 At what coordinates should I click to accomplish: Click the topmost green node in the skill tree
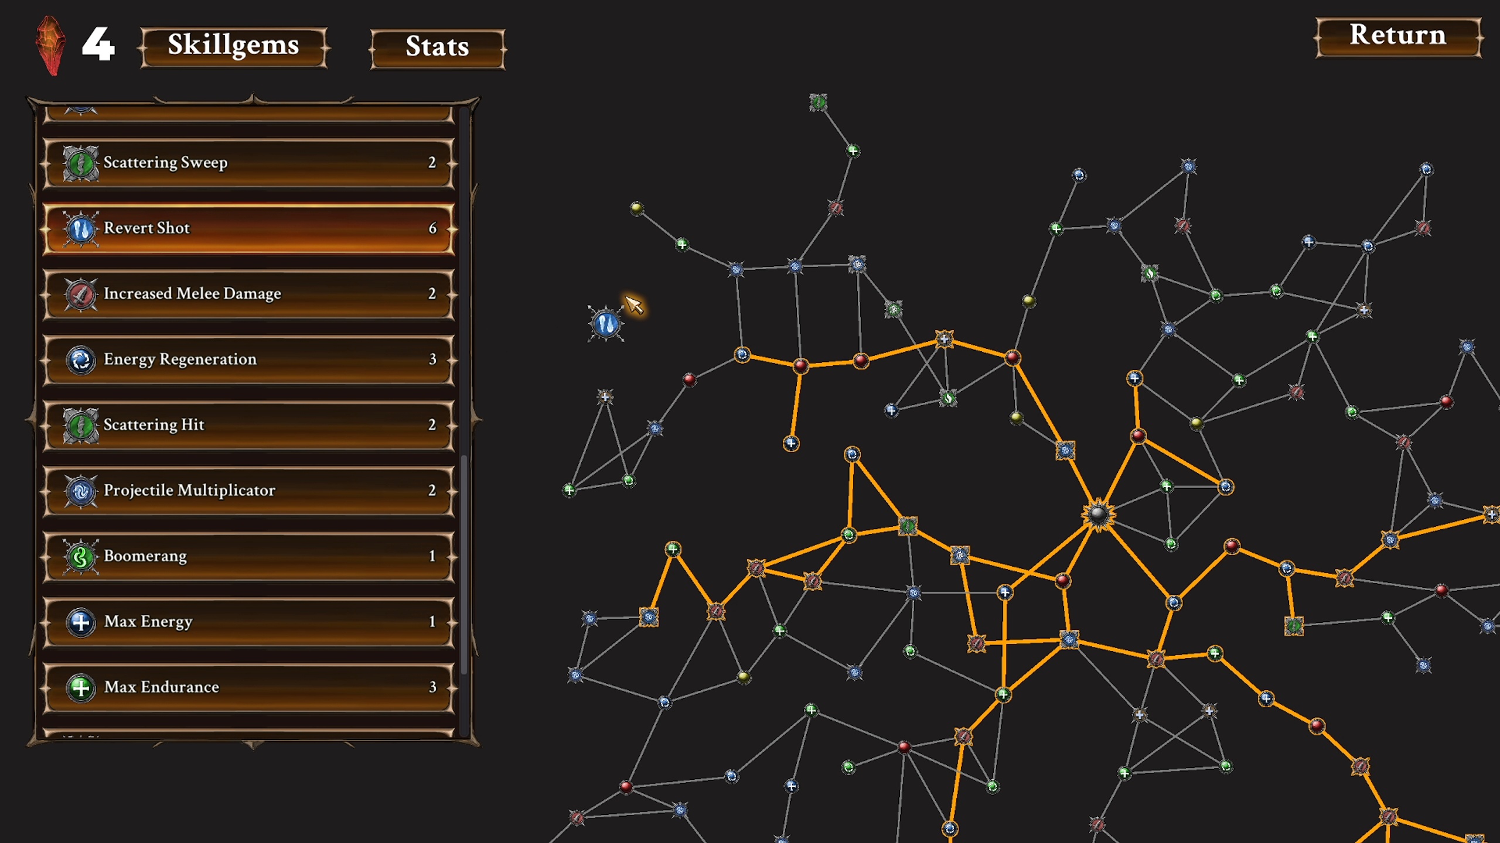click(818, 103)
